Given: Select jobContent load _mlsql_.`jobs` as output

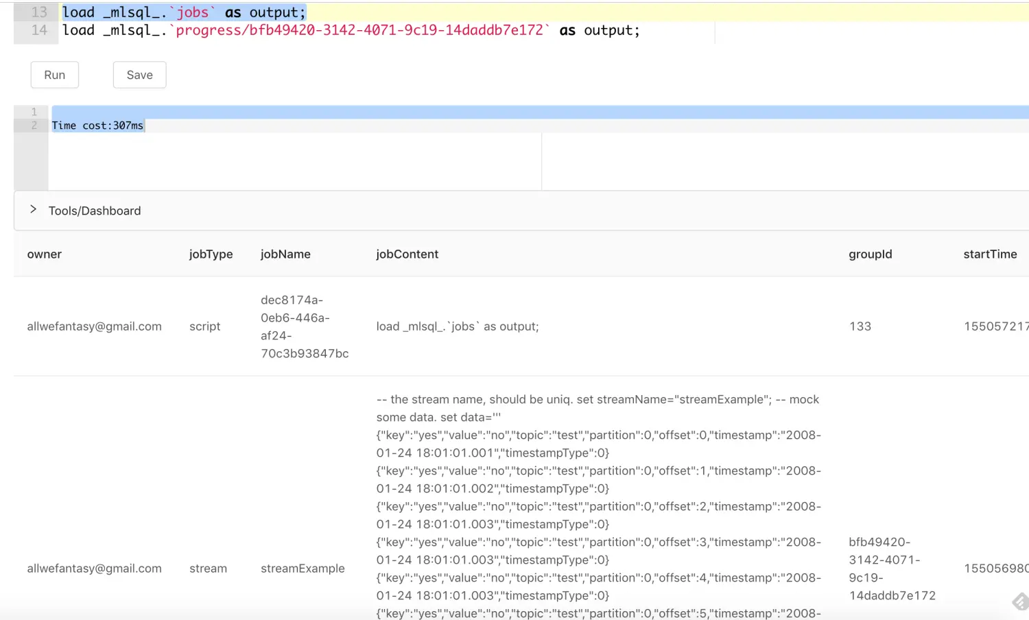Looking at the screenshot, I should 458,326.
